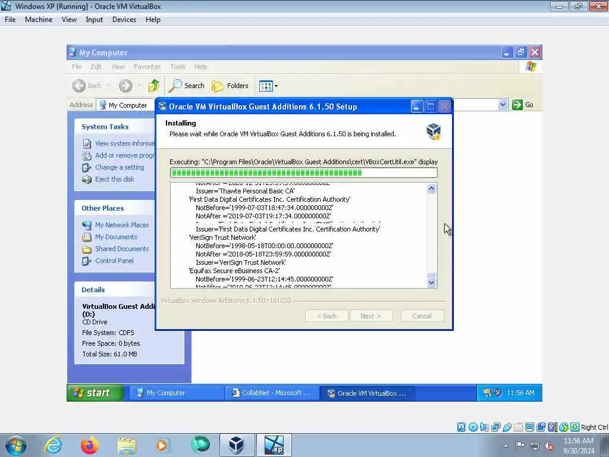Expand the Address bar dropdown arrow
The width and height of the screenshot is (609, 457).
point(503,105)
